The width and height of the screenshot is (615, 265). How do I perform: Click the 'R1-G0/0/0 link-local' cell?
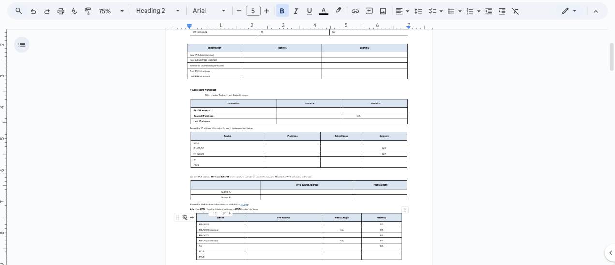[x=220, y=230]
